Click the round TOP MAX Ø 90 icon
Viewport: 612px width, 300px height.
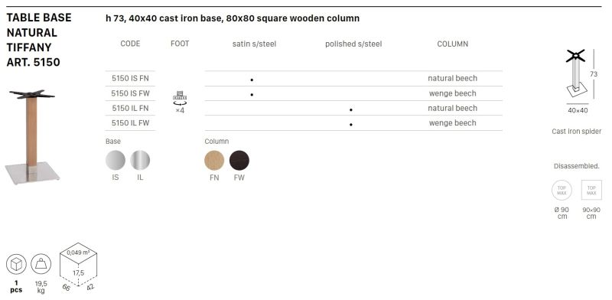click(562, 191)
